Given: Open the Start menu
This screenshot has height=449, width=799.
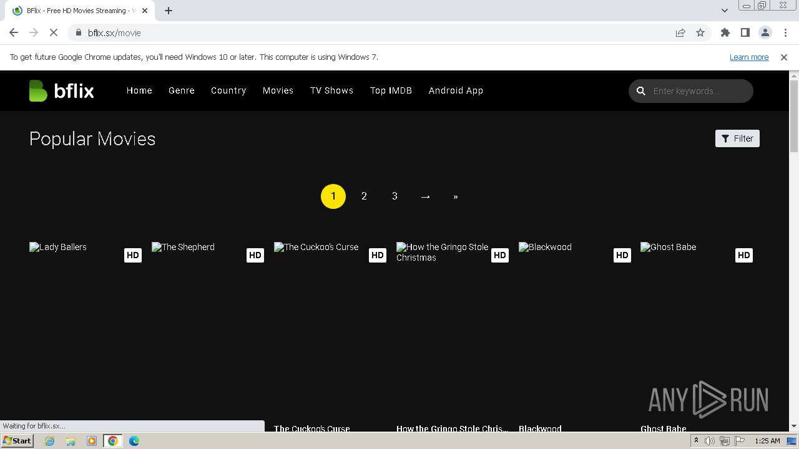Looking at the screenshot, I should [17, 441].
